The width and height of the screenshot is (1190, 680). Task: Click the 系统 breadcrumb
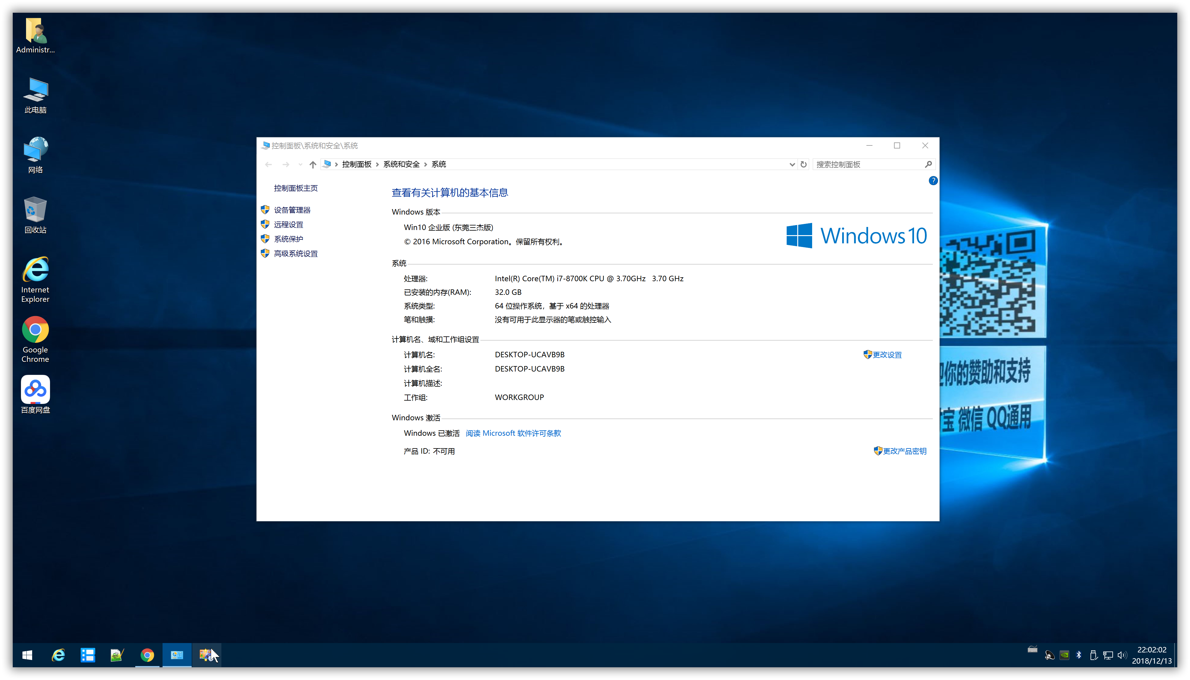(439, 165)
